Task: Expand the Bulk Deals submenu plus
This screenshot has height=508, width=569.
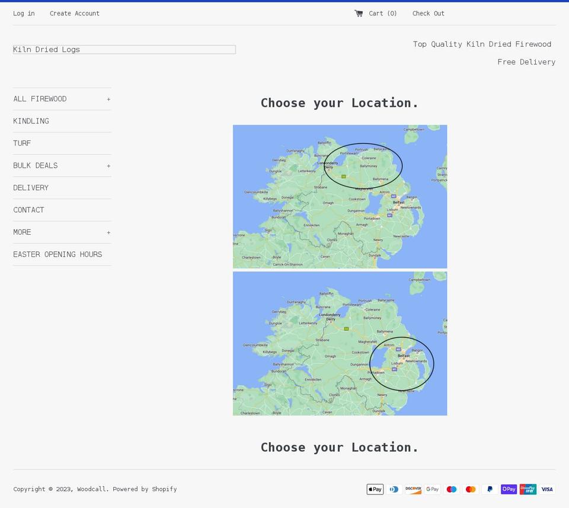Action: tap(108, 166)
